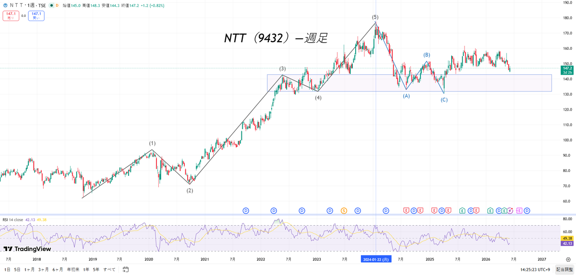Select the NTT（9432）—週足 text annotation
The image size is (576, 275).
click(x=276, y=38)
